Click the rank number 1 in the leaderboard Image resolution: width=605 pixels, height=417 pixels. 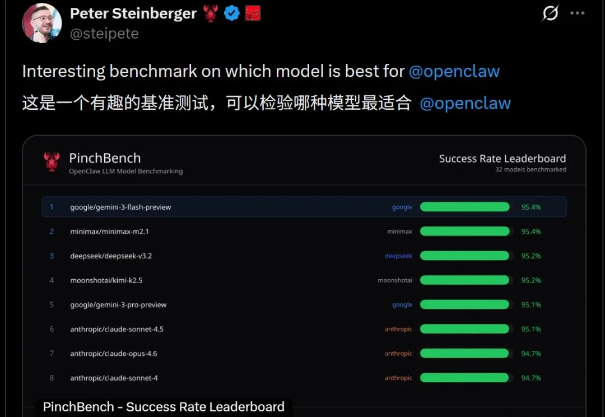point(52,207)
